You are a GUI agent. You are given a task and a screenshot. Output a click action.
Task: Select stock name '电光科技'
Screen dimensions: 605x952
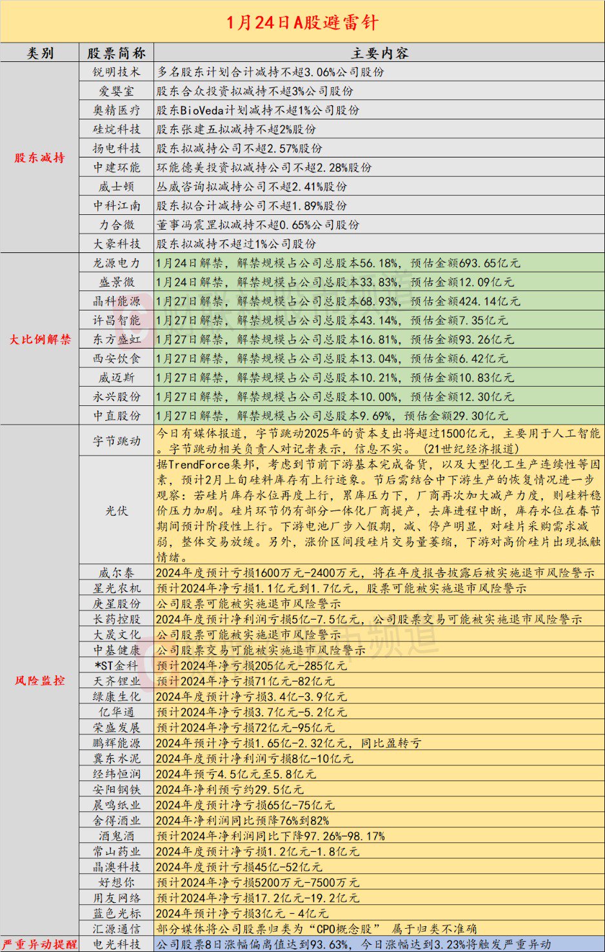tap(117, 944)
